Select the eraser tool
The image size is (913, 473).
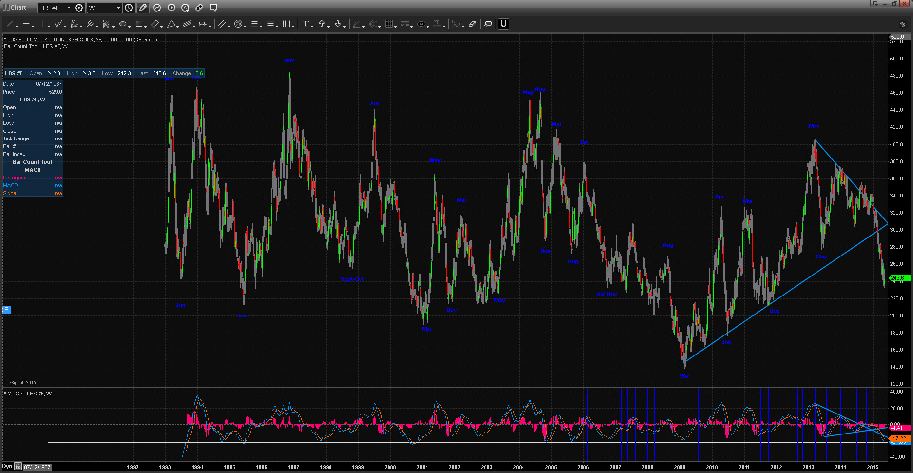472,24
